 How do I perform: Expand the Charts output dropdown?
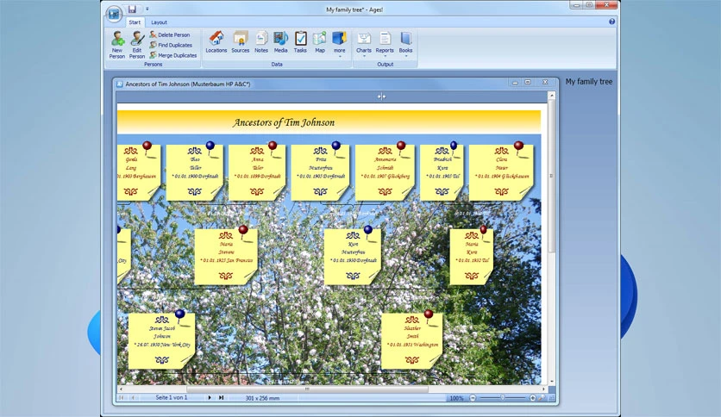(363, 44)
